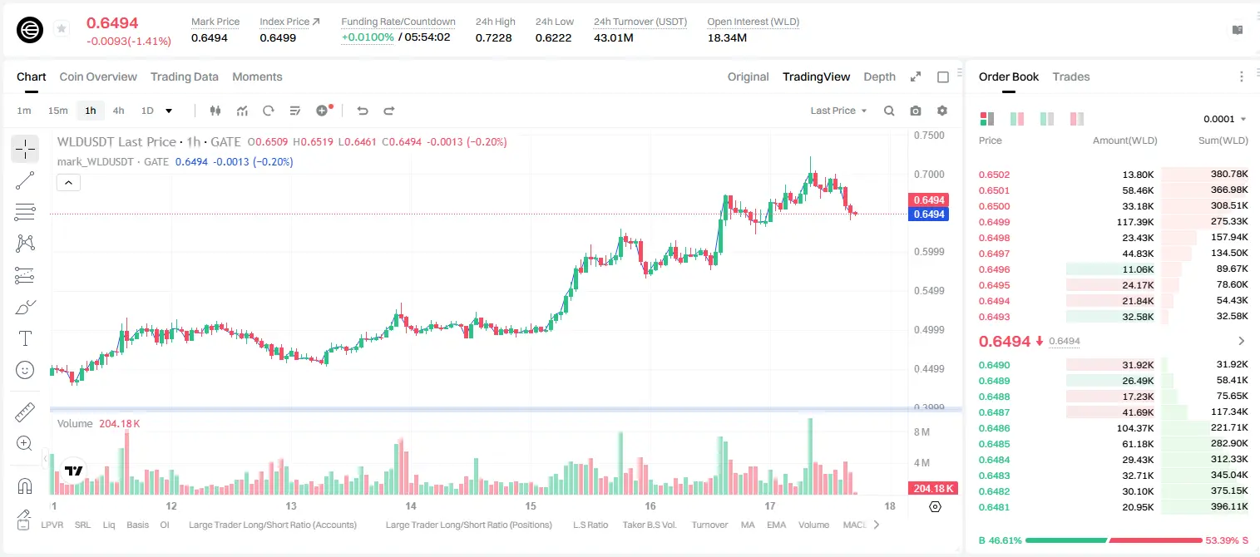Click the buy/sell ratio bar
Viewport: 1260px width, 557px height.
pos(1113,540)
